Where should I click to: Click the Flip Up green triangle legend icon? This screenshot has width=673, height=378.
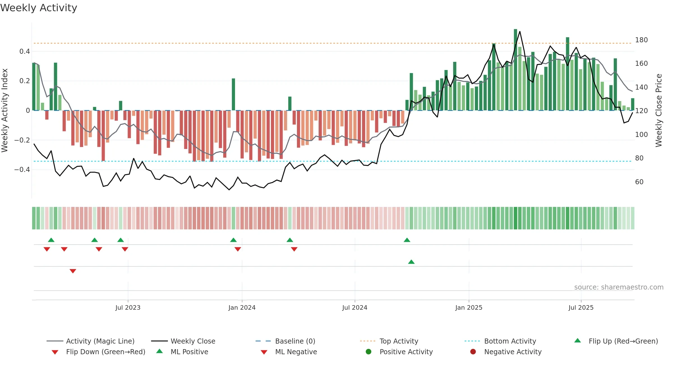[x=578, y=340]
